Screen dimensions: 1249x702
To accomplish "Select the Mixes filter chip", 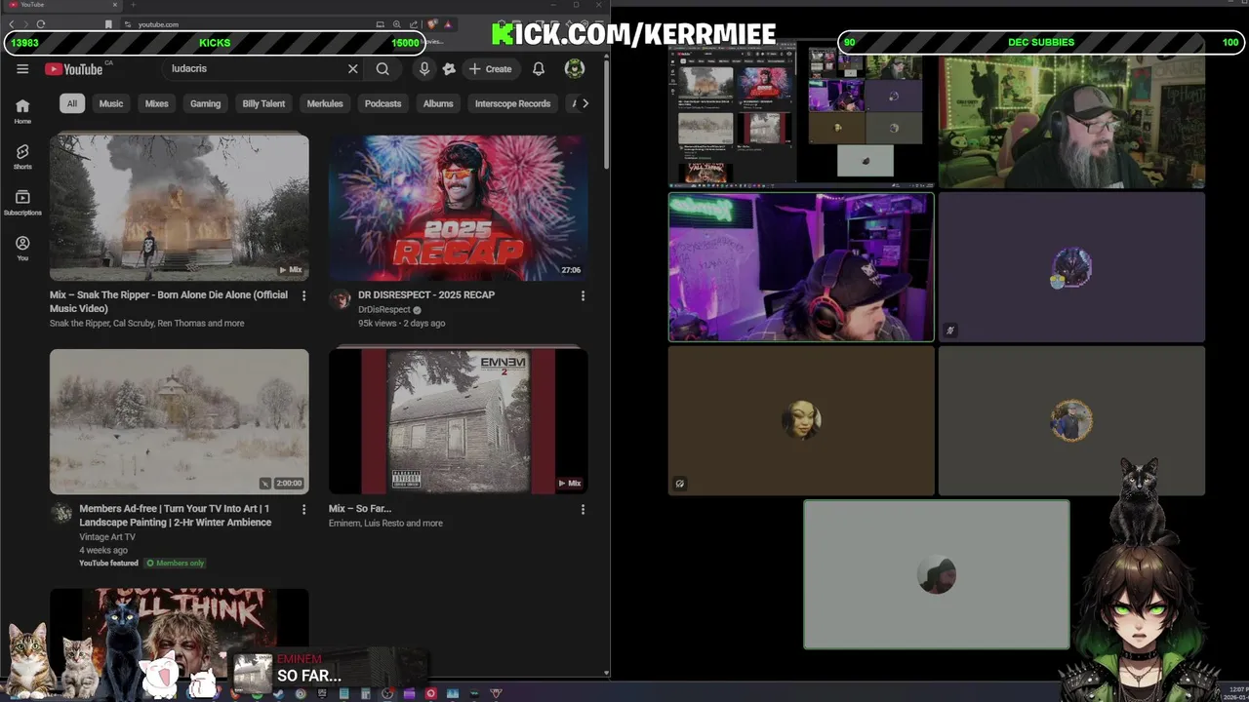I will 157,103.
